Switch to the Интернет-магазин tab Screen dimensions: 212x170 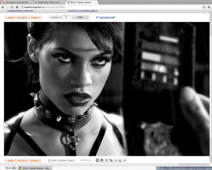click(16, 2)
